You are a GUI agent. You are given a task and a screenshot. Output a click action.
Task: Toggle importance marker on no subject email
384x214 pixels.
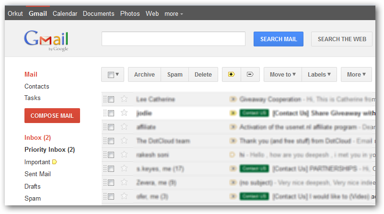click(233, 182)
